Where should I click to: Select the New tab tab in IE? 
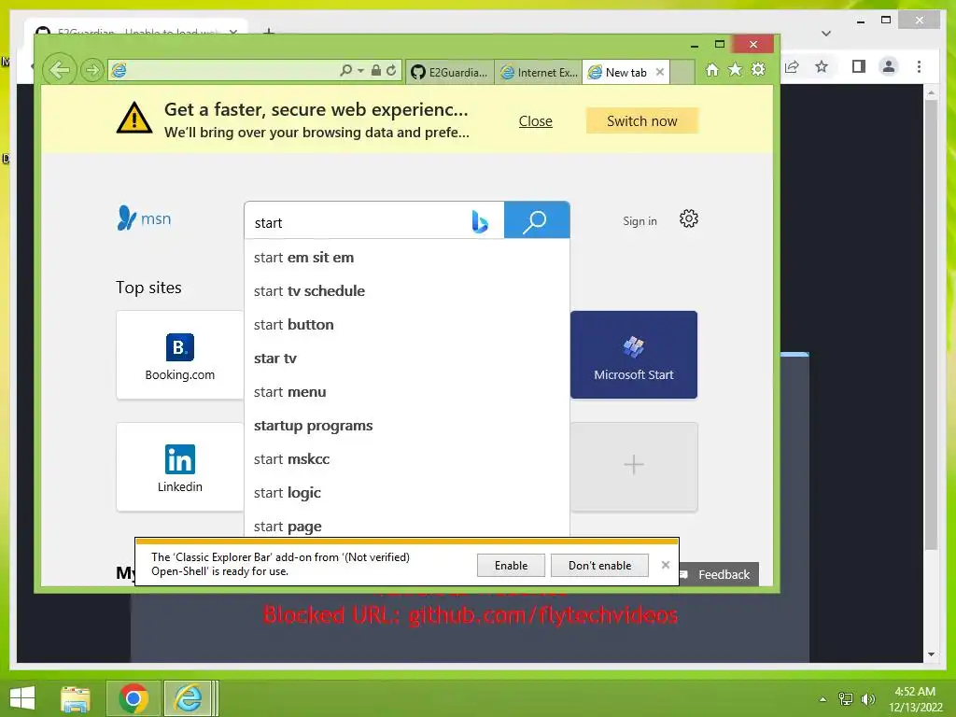[x=626, y=73]
